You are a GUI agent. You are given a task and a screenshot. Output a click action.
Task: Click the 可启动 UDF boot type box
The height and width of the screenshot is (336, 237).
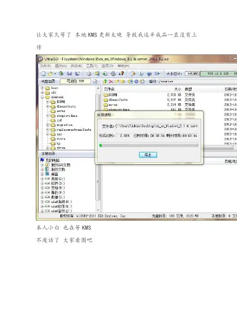[x=75, y=81]
